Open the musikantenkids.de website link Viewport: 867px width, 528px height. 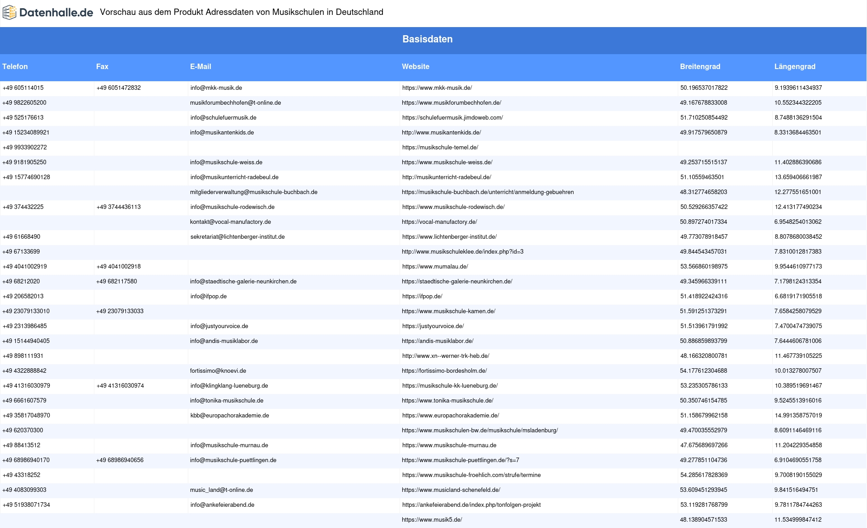pos(442,133)
